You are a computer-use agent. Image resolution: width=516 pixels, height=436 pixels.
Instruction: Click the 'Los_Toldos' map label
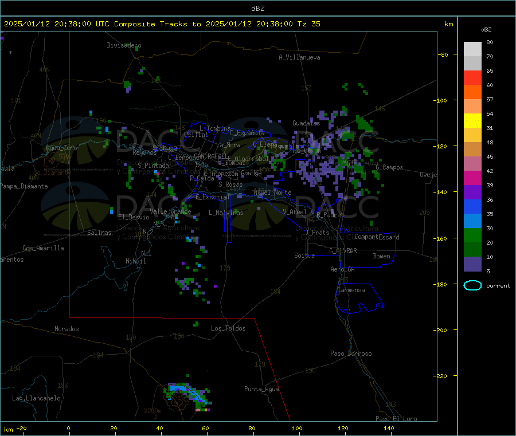coord(228,328)
